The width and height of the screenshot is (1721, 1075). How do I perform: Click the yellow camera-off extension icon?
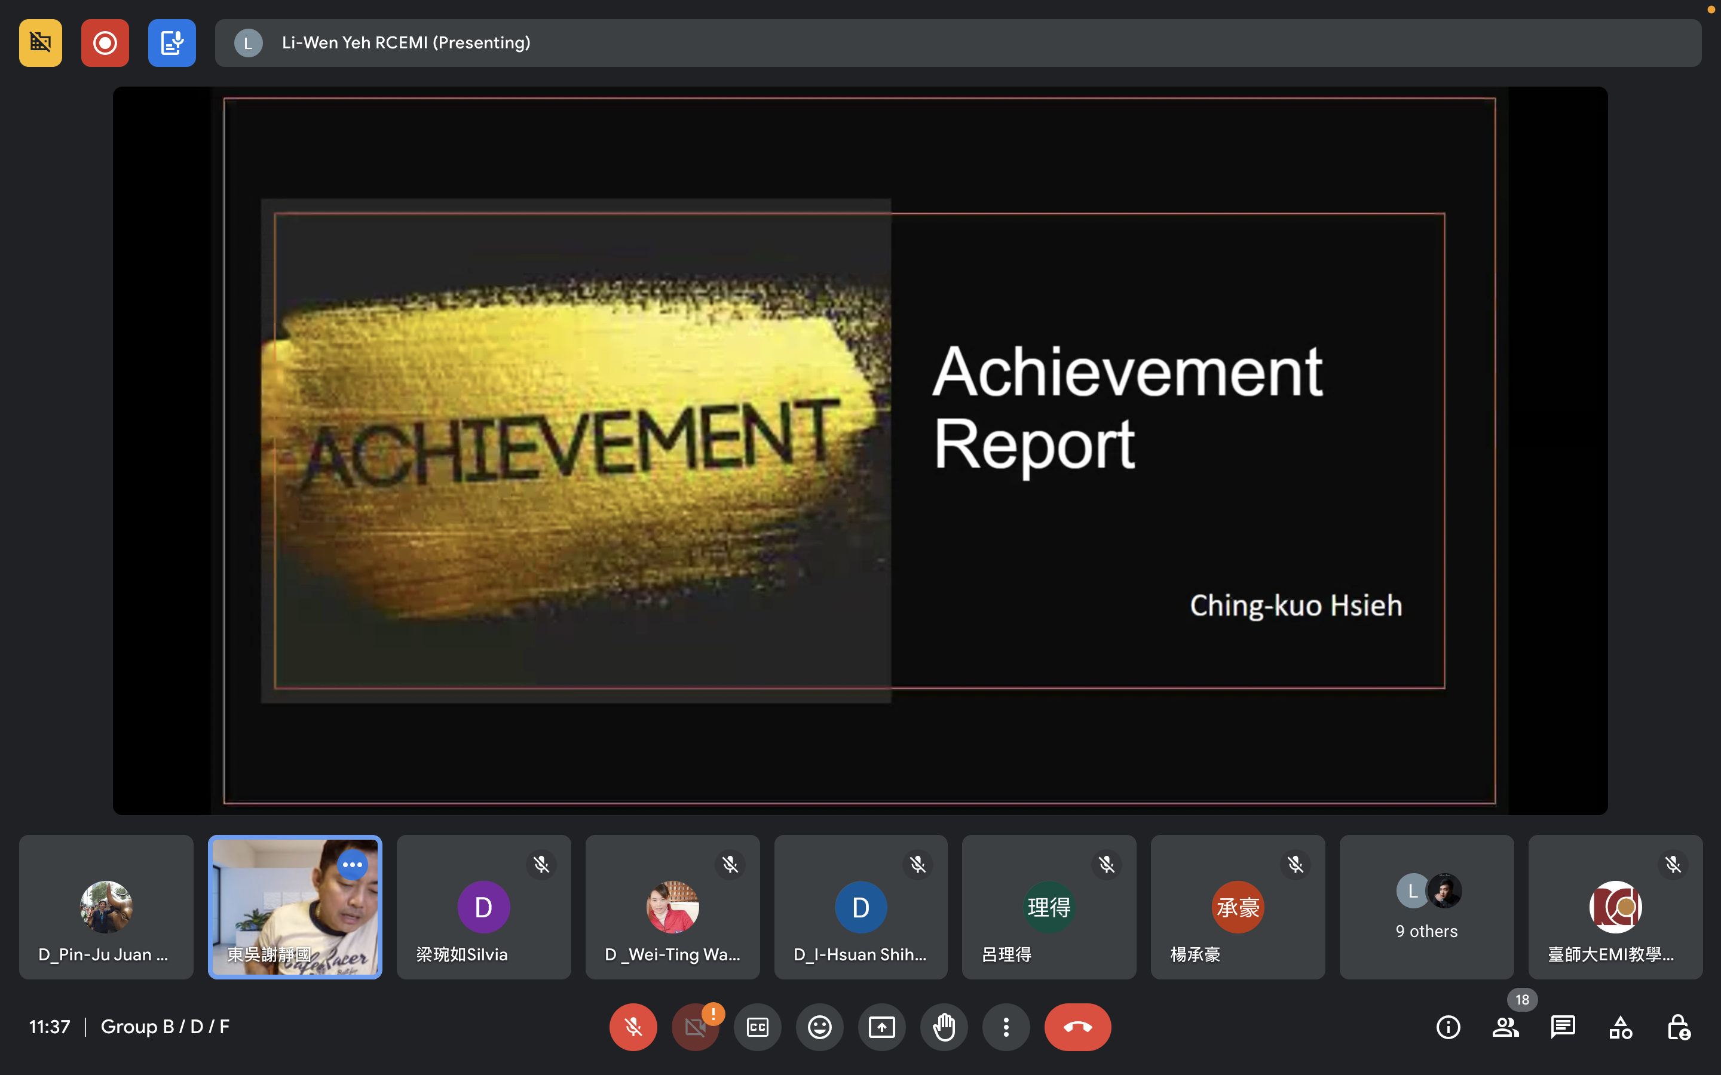pyautogui.click(x=41, y=42)
